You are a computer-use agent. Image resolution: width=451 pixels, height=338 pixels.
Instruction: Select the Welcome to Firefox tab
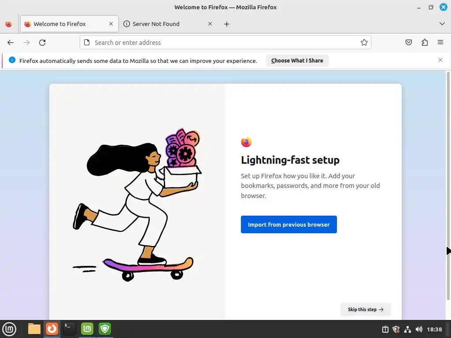click(69, 24)
